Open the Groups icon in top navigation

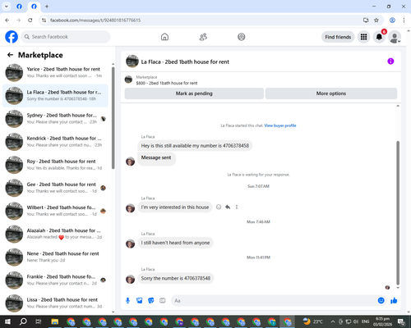242,37
